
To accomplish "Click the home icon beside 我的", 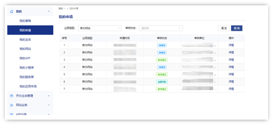I will [12, 12].
